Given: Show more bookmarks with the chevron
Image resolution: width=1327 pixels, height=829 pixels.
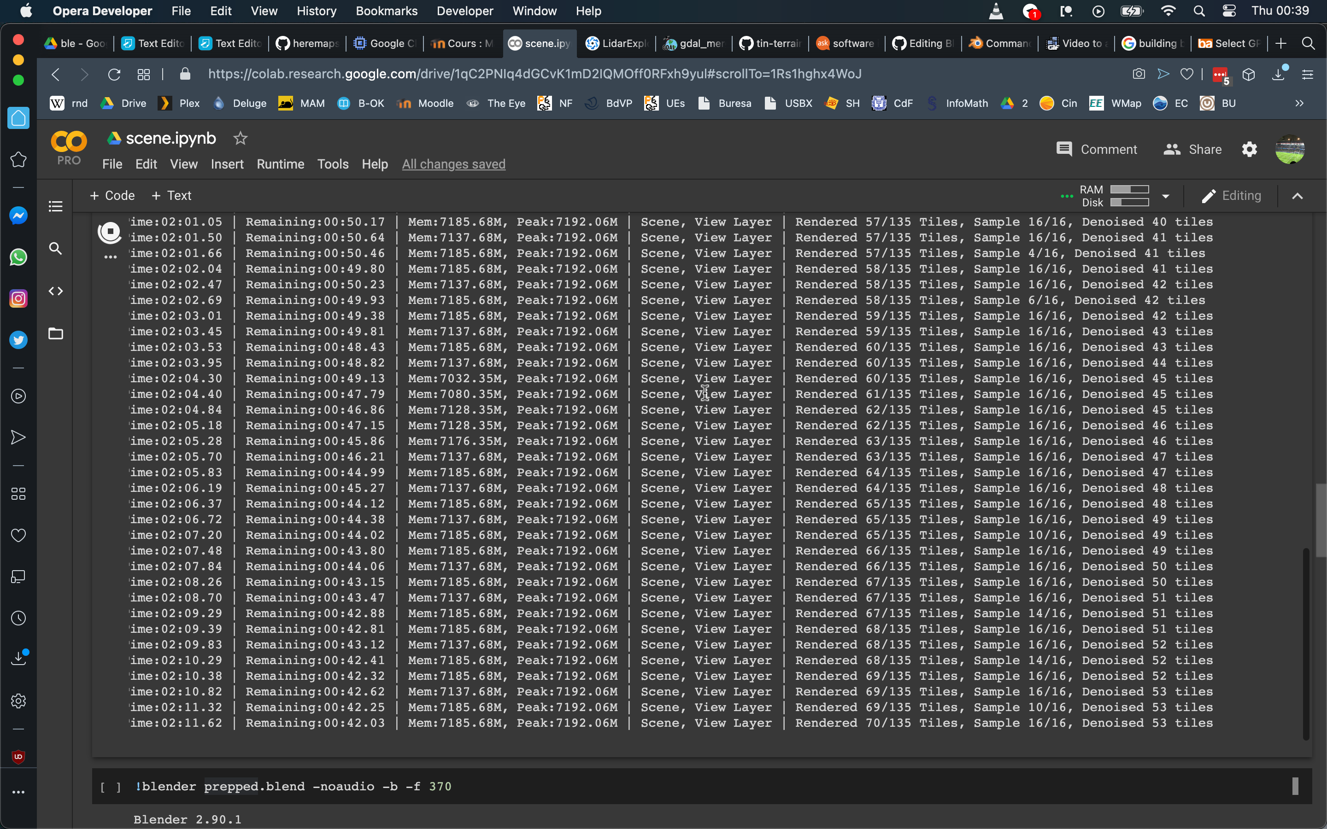Looking at the screenshot, I should click(x=1299, y=103).
